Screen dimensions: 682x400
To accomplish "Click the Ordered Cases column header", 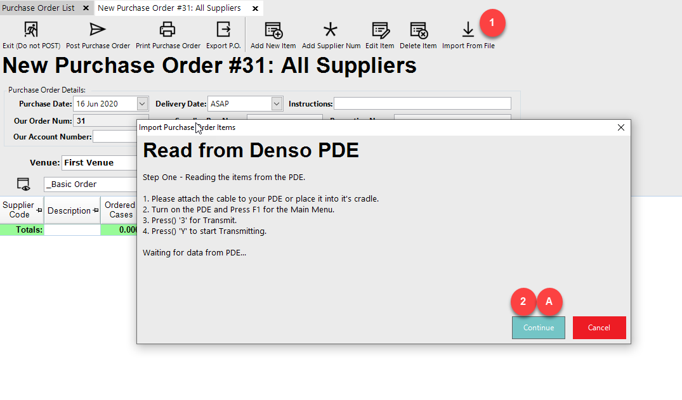I will pyautogui.click(x=120, y=210).
